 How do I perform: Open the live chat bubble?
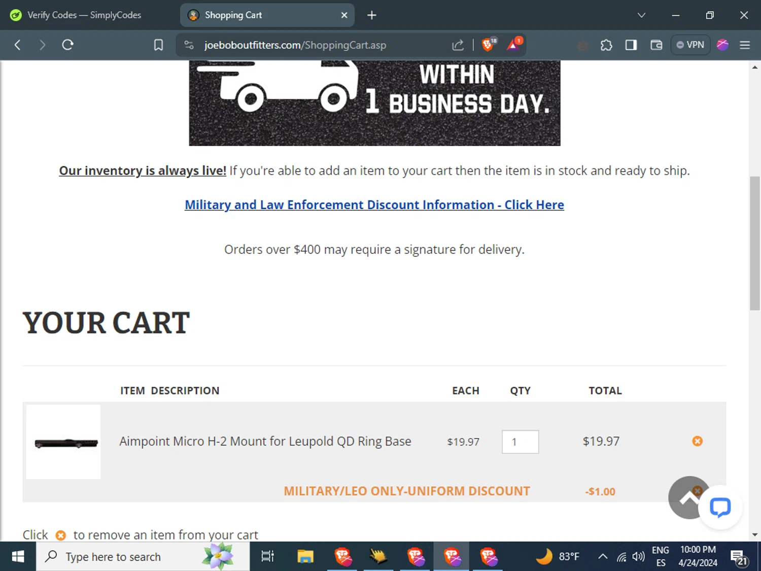point(720,507)
